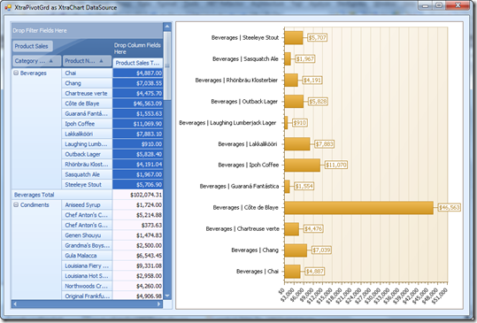Select the Ipoh Coffee product row
Image resolution: width=477 pixels, height=323 pixels.
pos(87,124)
